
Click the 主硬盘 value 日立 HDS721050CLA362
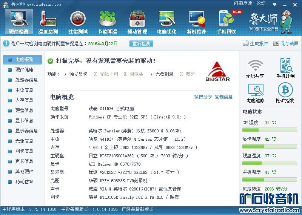pos(138,156)
